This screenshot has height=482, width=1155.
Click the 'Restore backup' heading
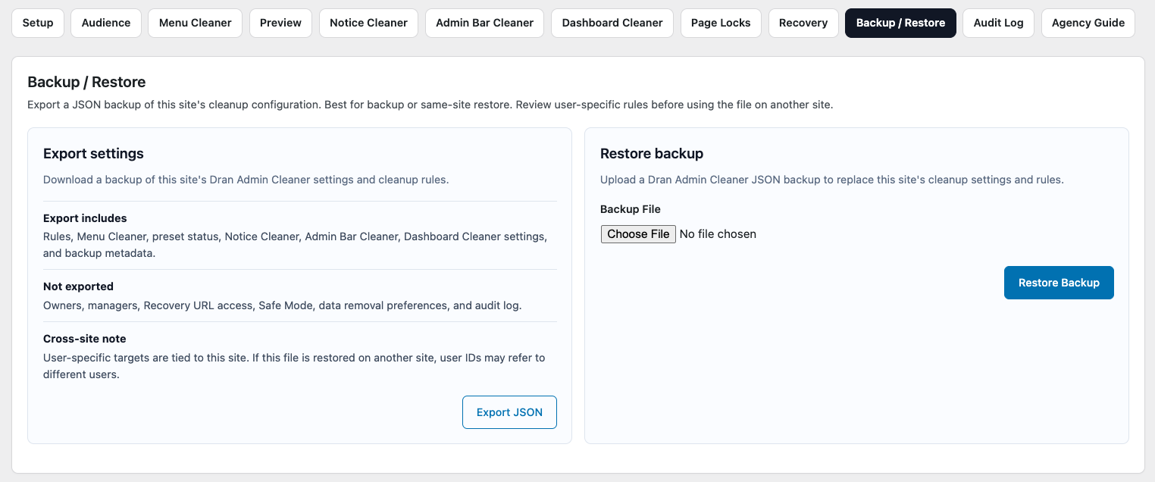pyautogui.click(x=652, y=153)
